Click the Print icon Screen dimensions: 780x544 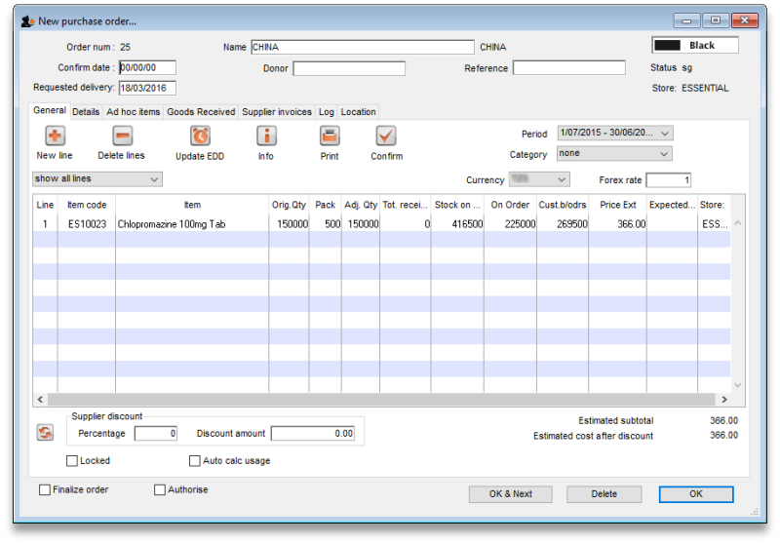point(330,136)
